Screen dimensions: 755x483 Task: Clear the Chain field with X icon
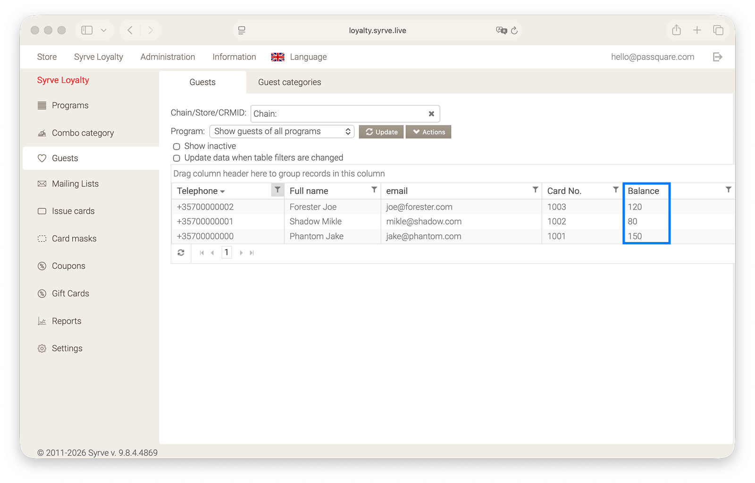(x=431, y=114)
